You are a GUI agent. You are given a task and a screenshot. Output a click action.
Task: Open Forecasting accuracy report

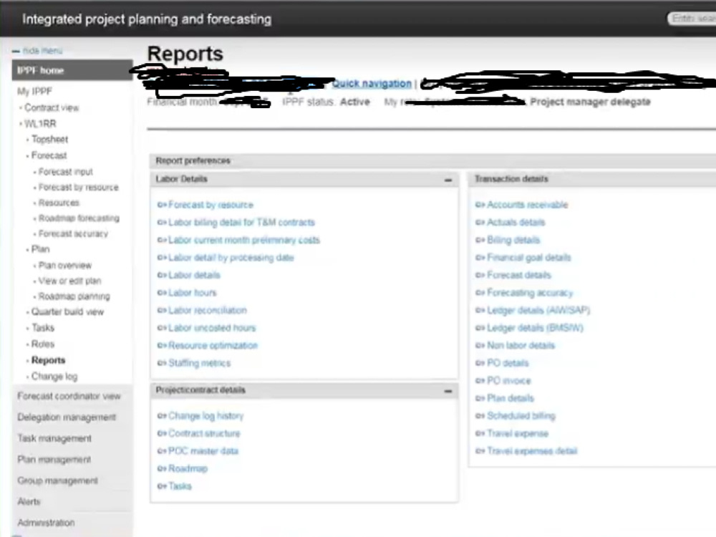point(530,293)
